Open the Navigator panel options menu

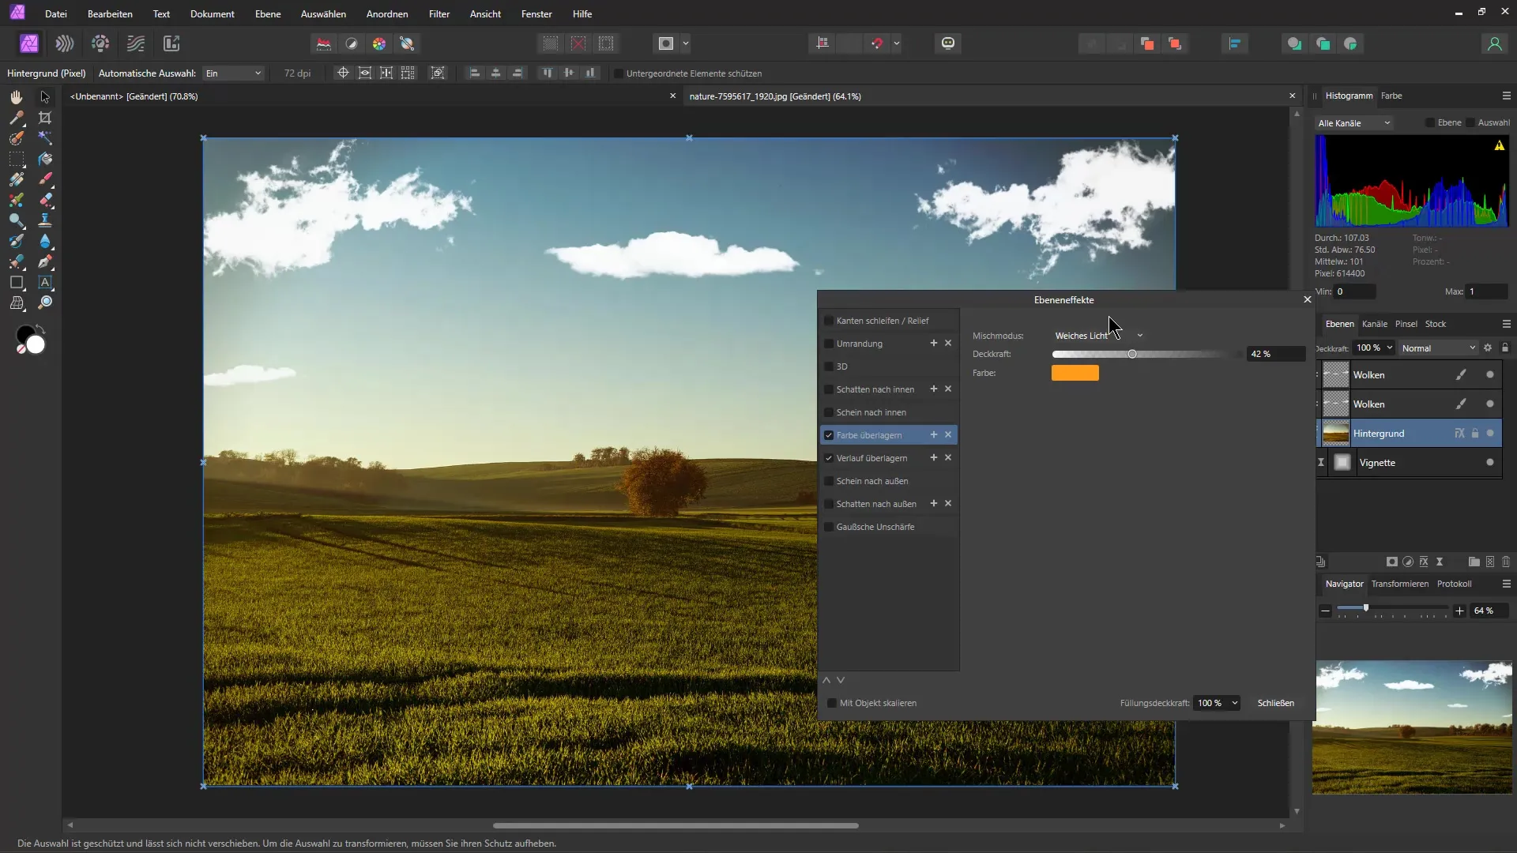(1506, 584)
